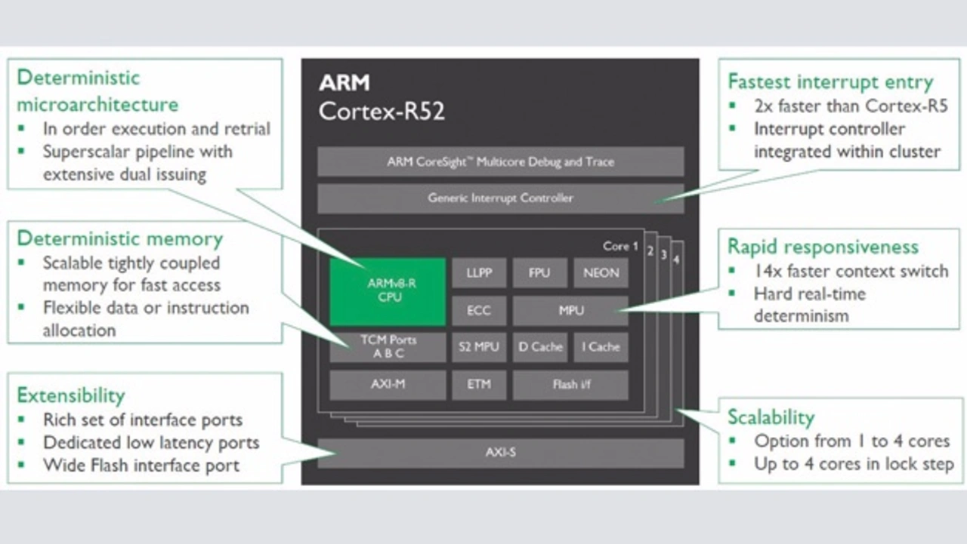Screen dimensions: 967x544
Task: Click the Deterministic microarchitecture heading
Action: coord(97,91)
